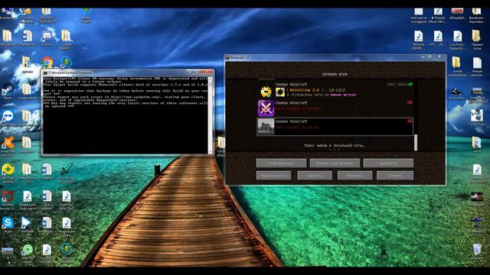Open the Recycle Bin on the desktop
Image resolution: width=490 pixels, height=275 pixels.
(477, 251)
